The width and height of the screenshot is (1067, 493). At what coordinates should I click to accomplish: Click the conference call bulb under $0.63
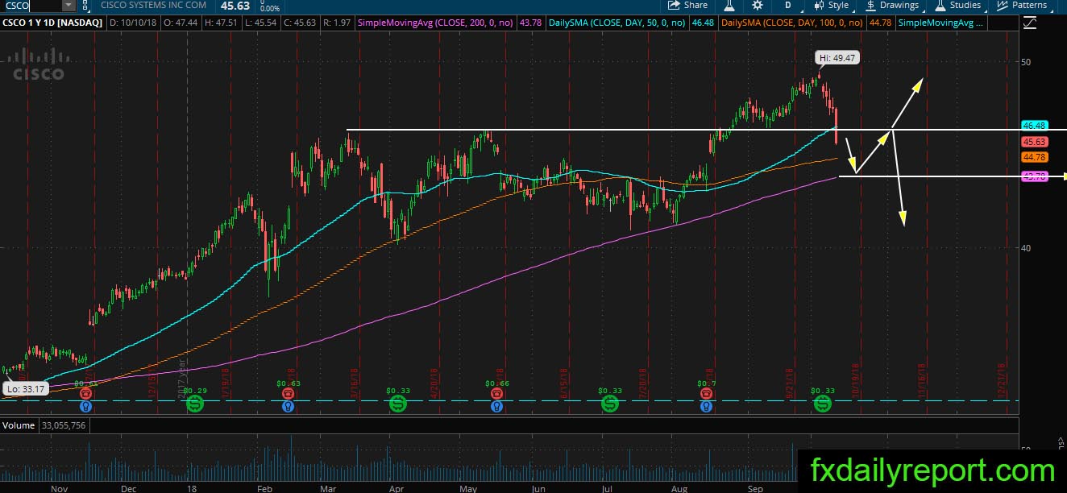(x=289, y=407)
